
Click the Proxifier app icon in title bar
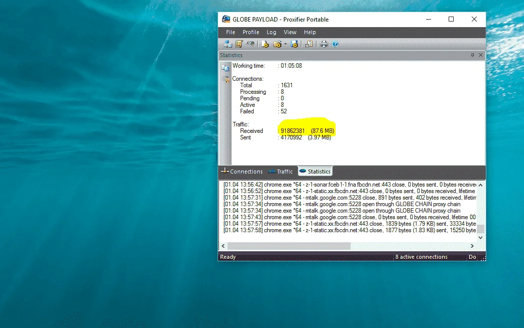[226, 19]
